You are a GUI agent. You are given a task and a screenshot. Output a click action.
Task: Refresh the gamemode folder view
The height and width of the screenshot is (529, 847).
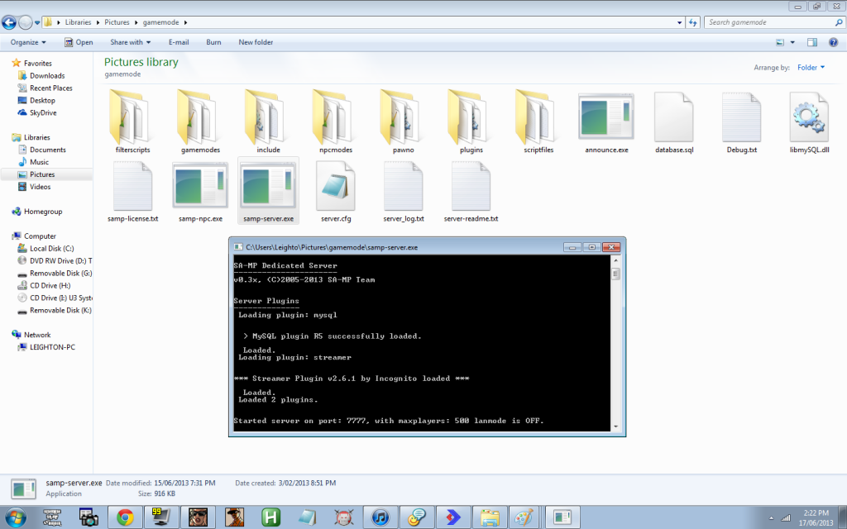coord(693,22)
